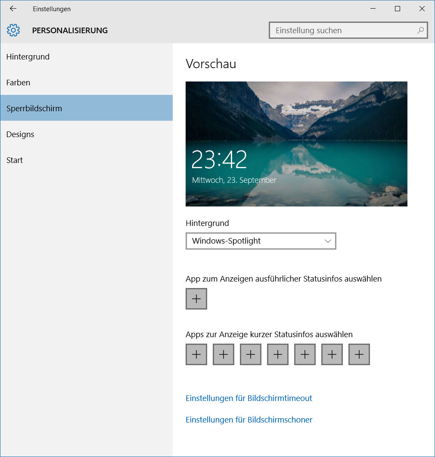Add app for detailed status info
The height and width of the screenshot is (457, 435).
(196, 299)
